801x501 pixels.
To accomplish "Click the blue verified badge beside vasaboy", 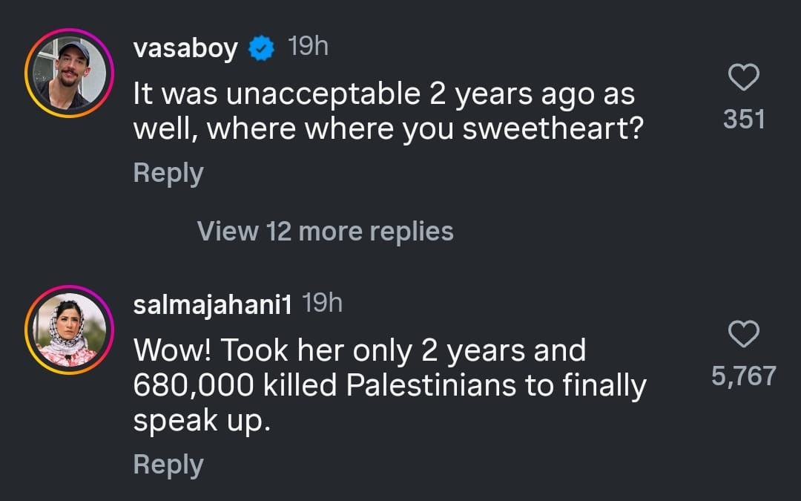I will (x=260, y=50).
